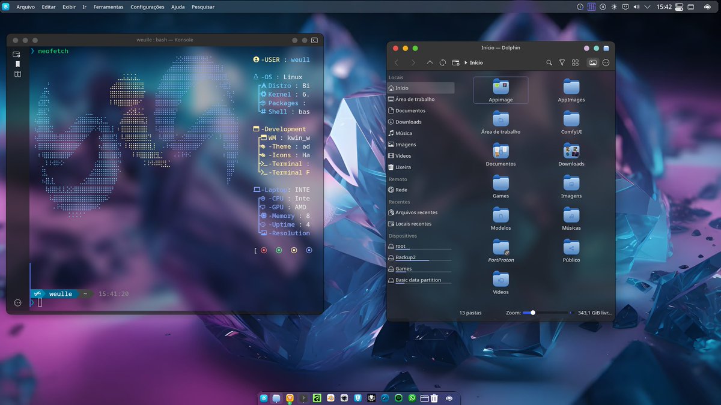
Task: Open Imagens in the sidebar
Action: [x=421, y=145]
